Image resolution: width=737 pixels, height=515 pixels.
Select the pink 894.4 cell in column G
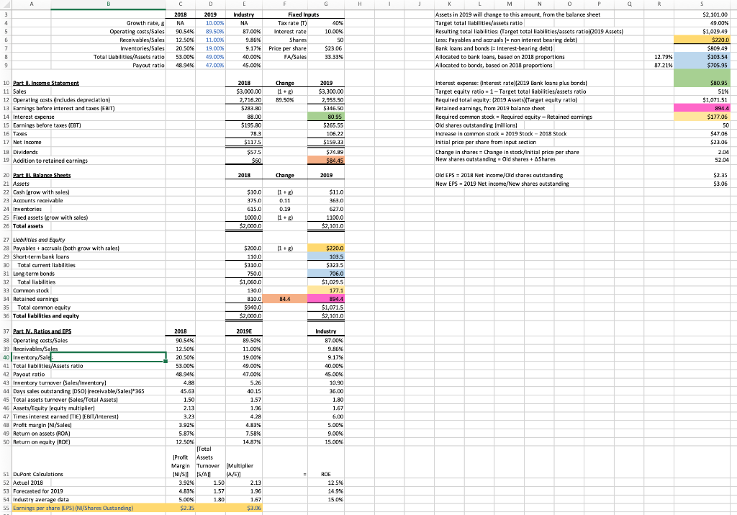[x=326, y=299]
